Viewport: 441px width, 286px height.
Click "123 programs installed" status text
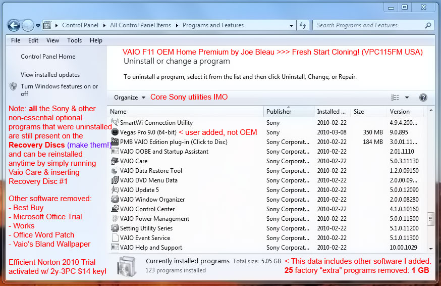click(x=176, y=270)
